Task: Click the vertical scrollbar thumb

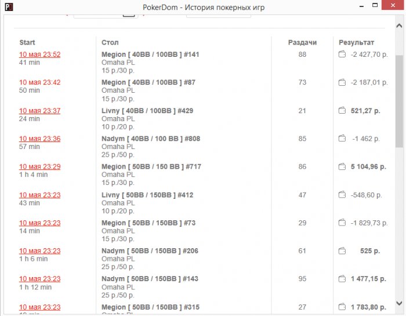Action: tap(399, 101)
